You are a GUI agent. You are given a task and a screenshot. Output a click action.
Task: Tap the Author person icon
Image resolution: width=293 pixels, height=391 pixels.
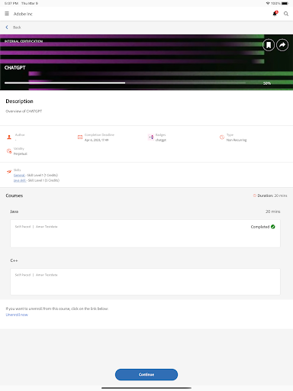[x=9, y=137]
